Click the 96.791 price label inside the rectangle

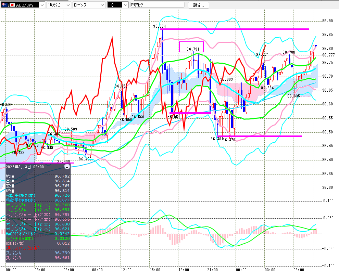[193, 49]
